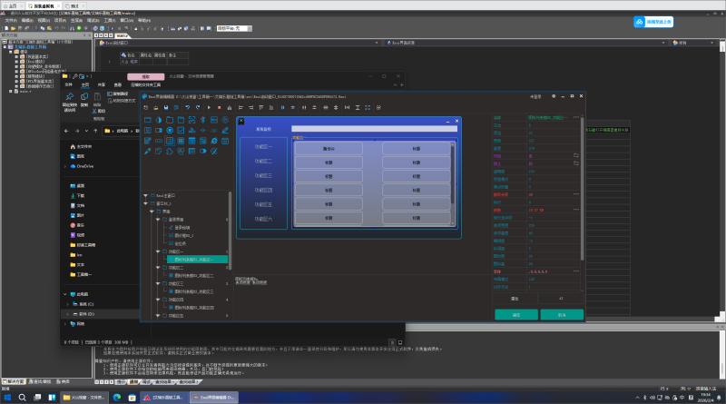
Task: Click the Open folder icon in editor toolbar
Action: click(157, 108)
